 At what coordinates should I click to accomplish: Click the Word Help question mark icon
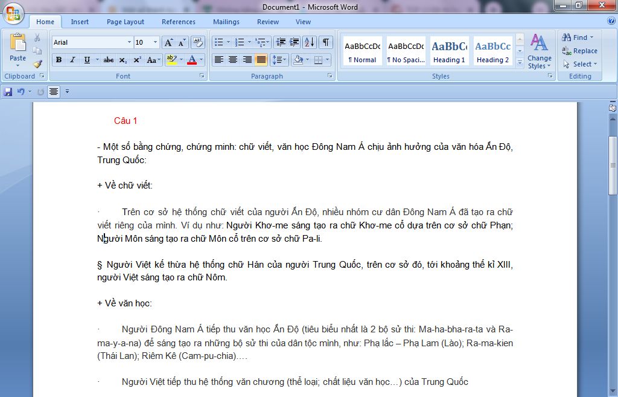click(x=611, y=21)
